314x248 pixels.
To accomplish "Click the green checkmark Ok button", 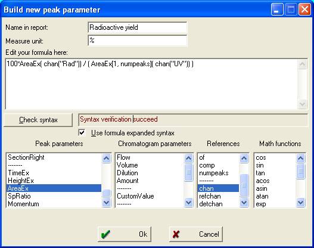I will [125, 234].
